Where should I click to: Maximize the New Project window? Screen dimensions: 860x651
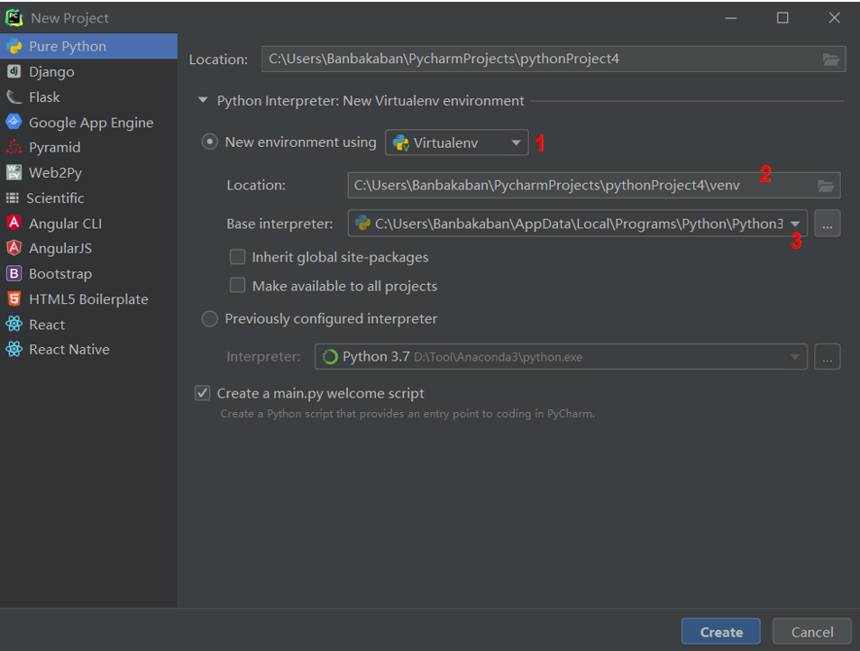tap(782, 17)
